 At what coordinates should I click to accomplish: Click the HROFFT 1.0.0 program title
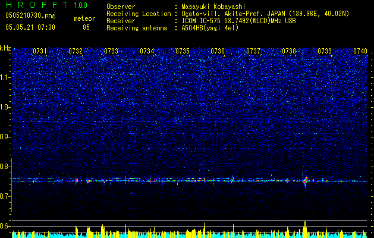pos(46,5)
